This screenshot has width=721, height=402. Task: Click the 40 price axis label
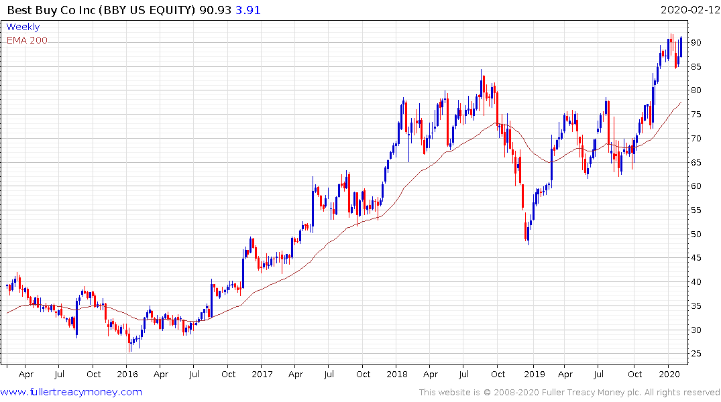point(696,282)
